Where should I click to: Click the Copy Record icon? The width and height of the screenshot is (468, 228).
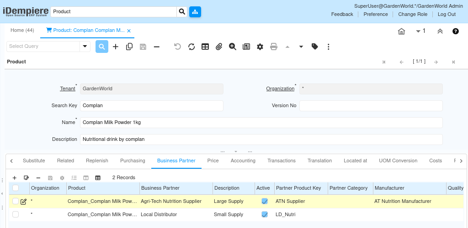point(129,47)
